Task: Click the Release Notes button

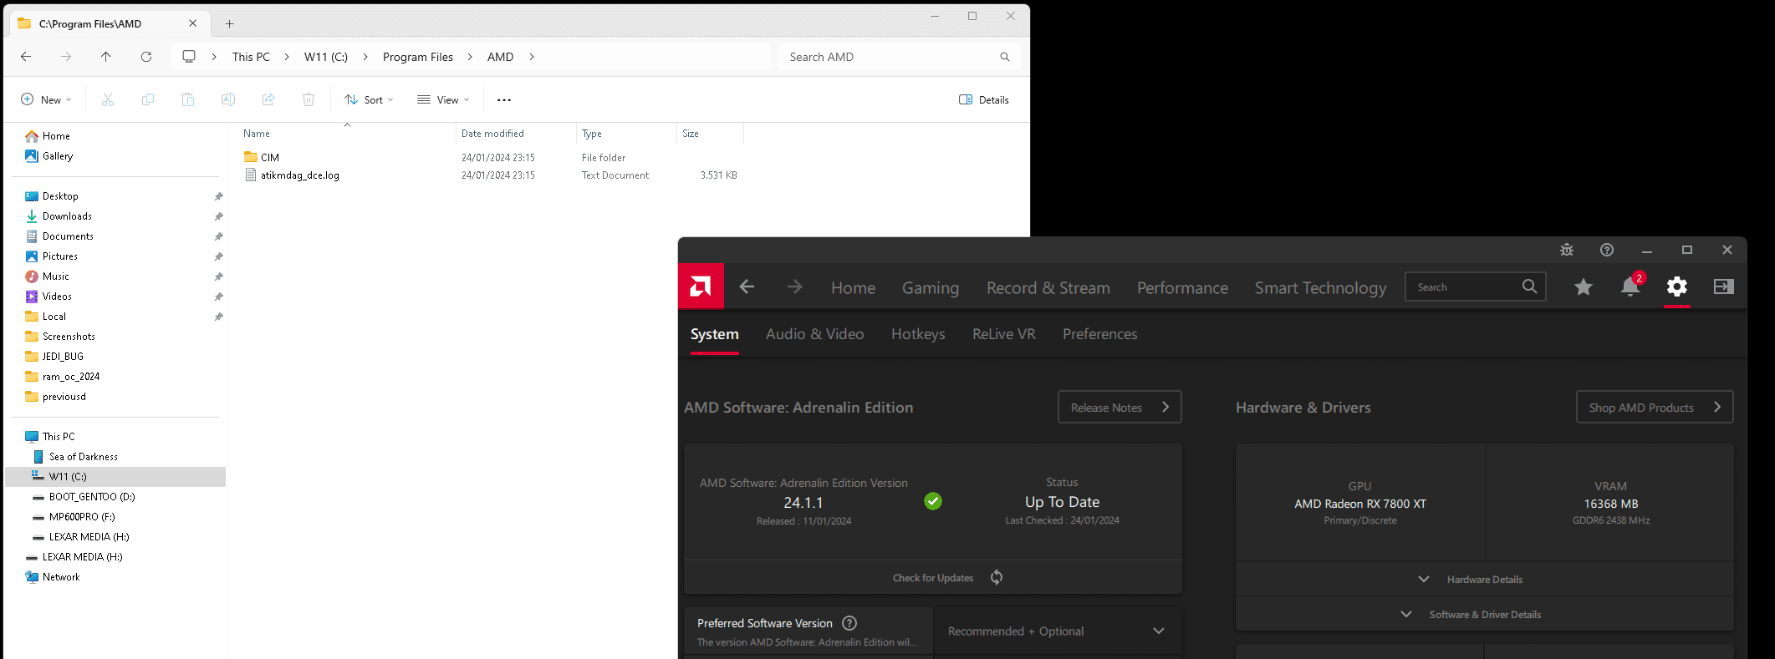Action: click(1120, 407)
